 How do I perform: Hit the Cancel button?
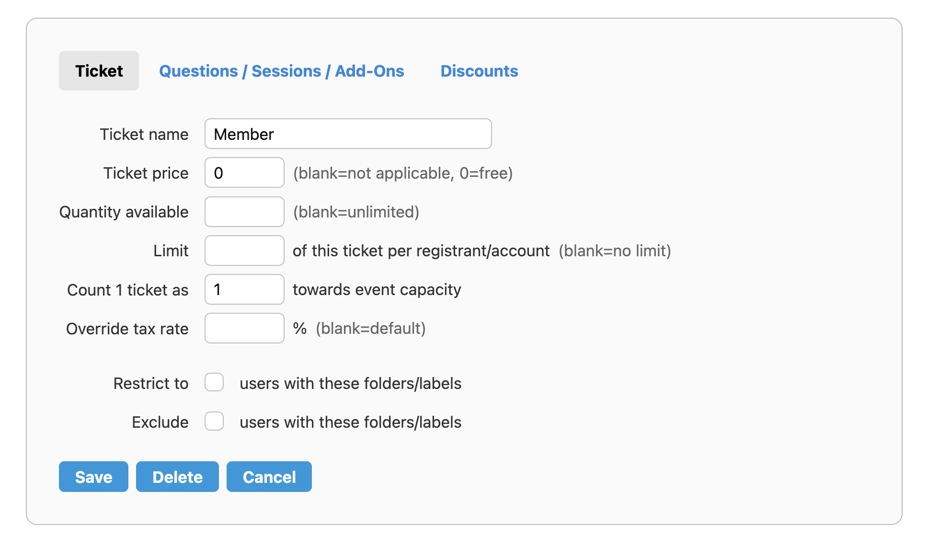(x=269, y=477)
